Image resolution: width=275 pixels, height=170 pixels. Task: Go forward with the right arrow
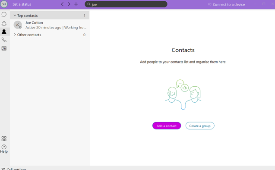coord(69,4)
